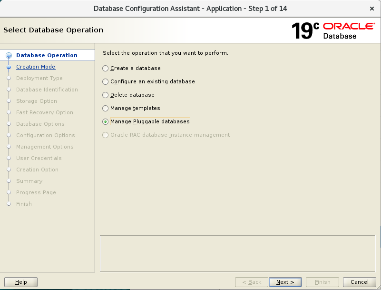Click the window corner grip at the bottom right
This screenshot has height=290, width=381.
pyautogui.click(x=378, y=287)
